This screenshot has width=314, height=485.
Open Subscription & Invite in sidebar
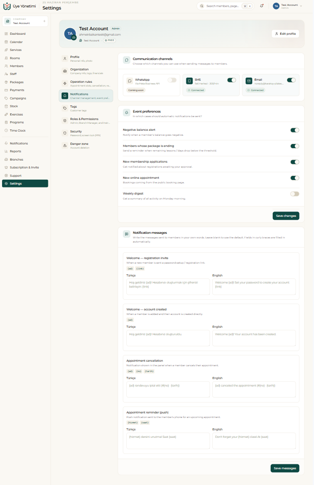click(x=25, y=167)
